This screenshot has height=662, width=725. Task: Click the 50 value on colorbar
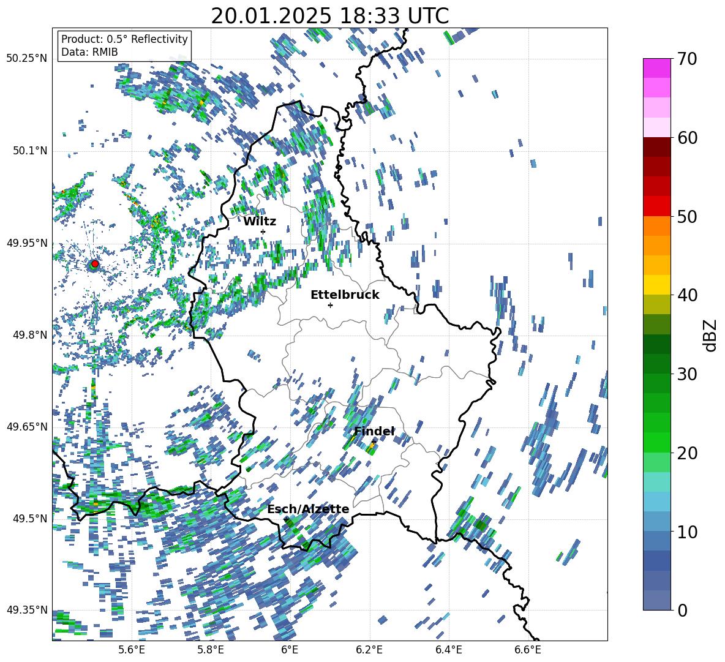tap(687, 216)
